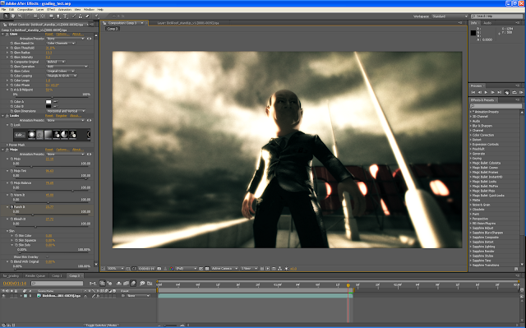Screen dimensions: 526x328
Task: Open the Composition menu
Action: [25, 10]
